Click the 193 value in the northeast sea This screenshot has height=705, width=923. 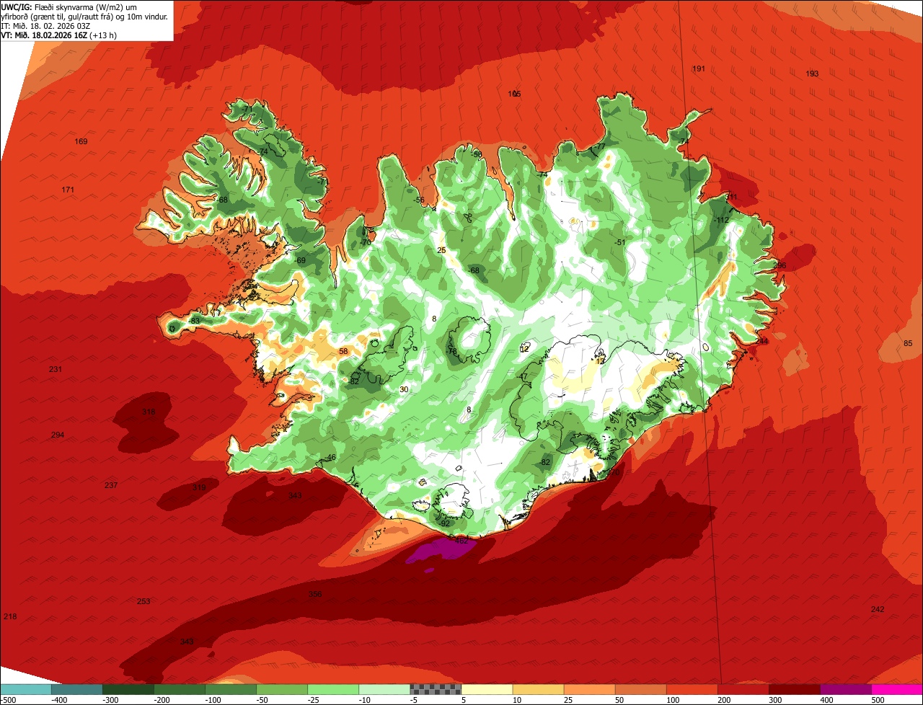[812, 74]
